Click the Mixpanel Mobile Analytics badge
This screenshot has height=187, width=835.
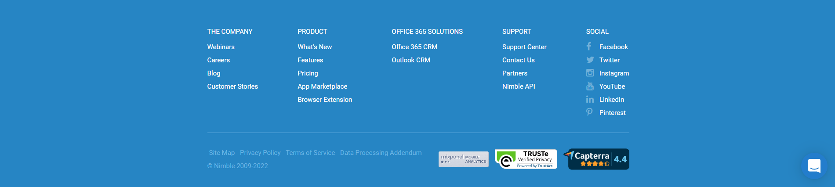(463, 159)
